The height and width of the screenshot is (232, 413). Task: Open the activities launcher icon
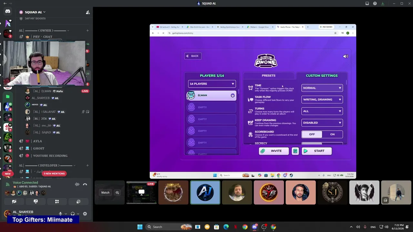57,201
